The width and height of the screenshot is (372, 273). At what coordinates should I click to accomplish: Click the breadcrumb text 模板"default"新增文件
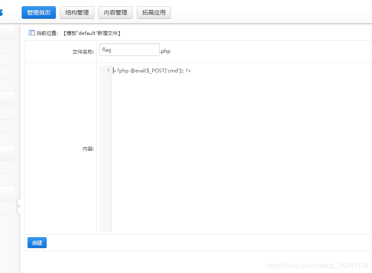point(92,33)
